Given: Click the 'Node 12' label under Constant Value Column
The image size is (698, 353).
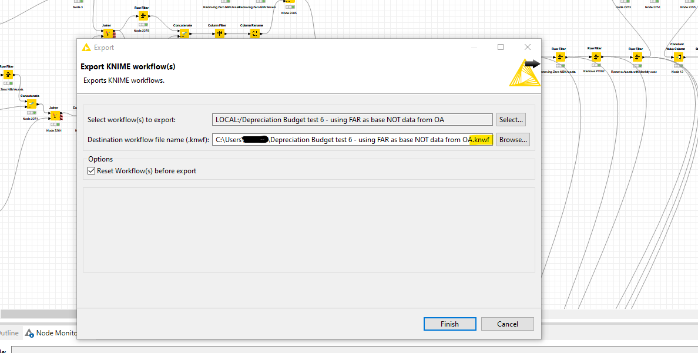Looking at the screenshot, I should click(x=677, y=71).
